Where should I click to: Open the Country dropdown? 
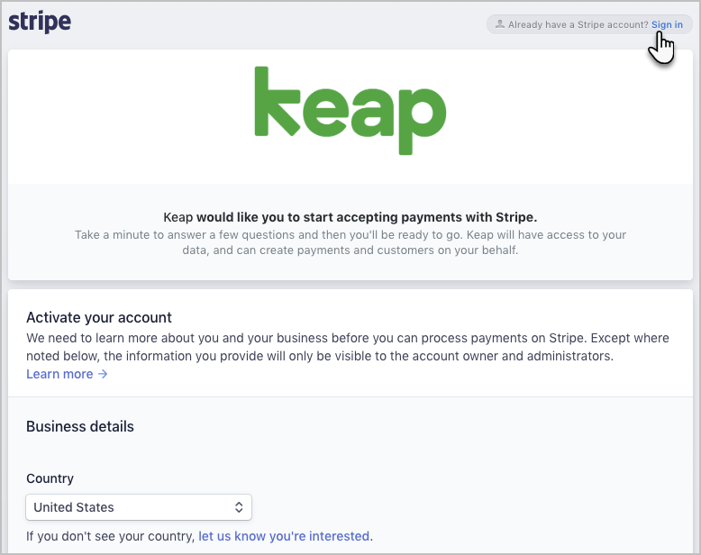(x=139, y=507)
